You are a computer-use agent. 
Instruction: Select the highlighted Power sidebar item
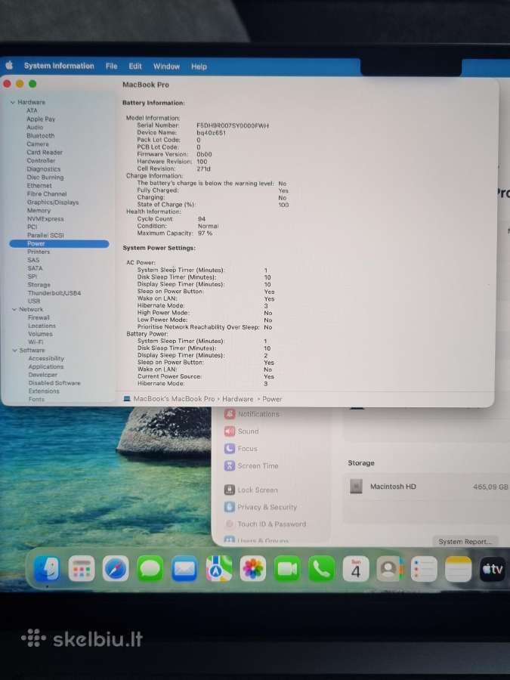(x=59, y=244)
